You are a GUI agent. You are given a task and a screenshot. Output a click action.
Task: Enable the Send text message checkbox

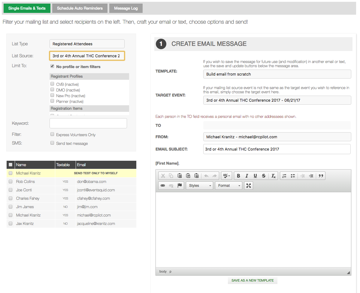click(x=52, y=143)
